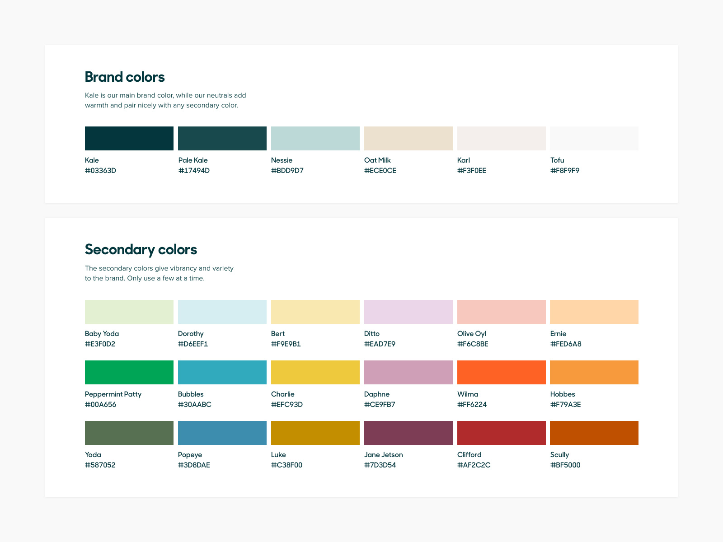Select the #D6EEF1 hex text

pyautogui.click(x=193, y=344)
